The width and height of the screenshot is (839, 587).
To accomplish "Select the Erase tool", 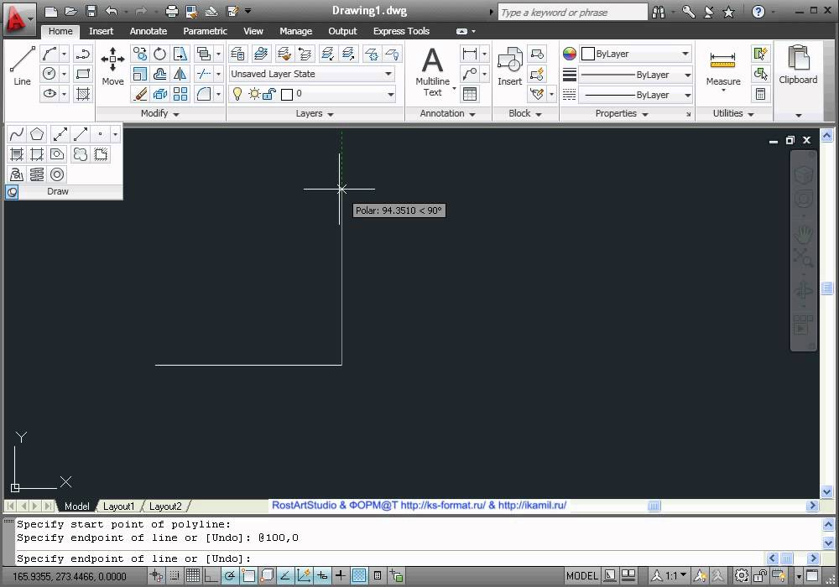I will [140, 94].
